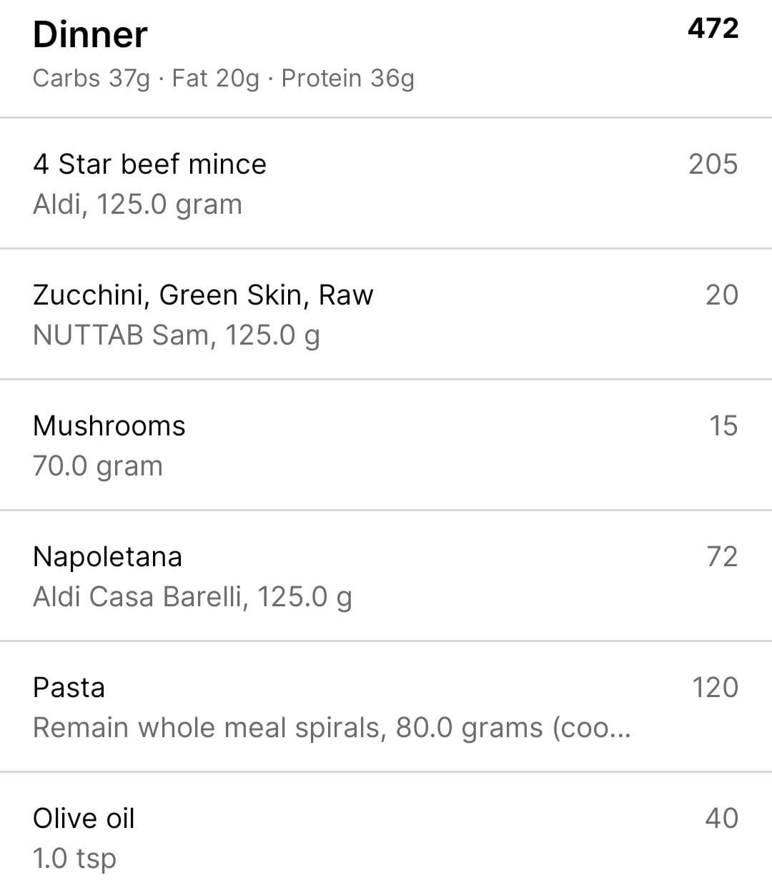Image resolution: width=772 pixels, height=893 pixels.
Task: Tap the 40 calories for olive oil
Action: (x=721, y=818)
